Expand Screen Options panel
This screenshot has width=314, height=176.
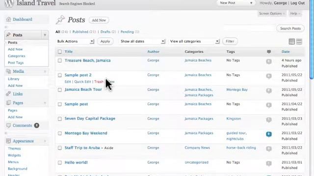pos(271,14)
